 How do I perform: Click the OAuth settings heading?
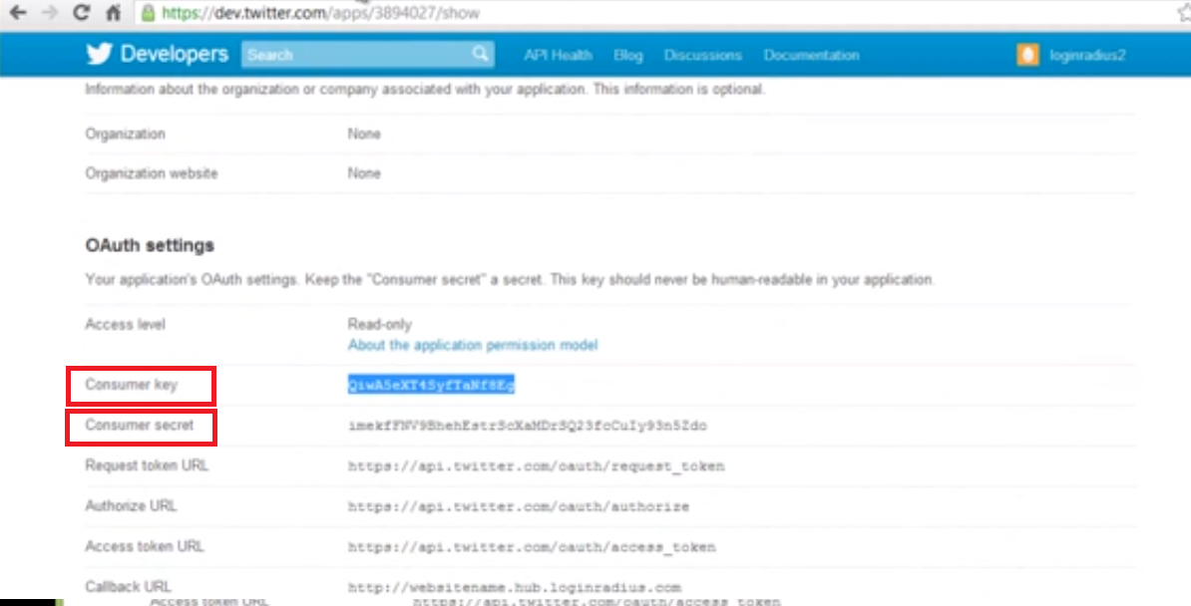(x=150, y=245)
